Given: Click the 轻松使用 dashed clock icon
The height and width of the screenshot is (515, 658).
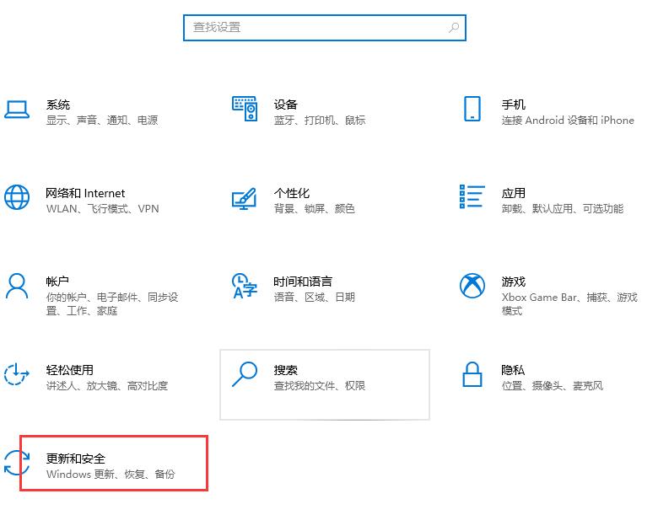Looking at the screenshot, I should (16, 374).
